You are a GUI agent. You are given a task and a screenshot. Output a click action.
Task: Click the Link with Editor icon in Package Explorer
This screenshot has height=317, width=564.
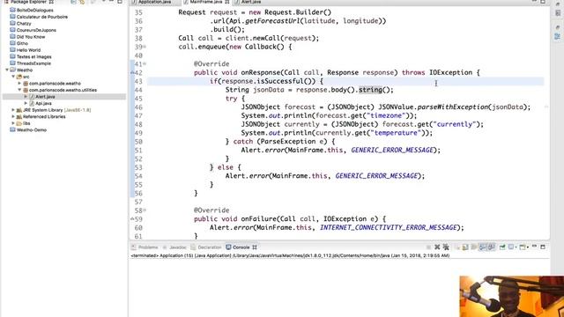(82, 2)
